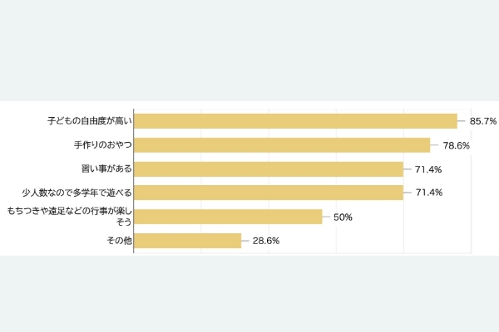Viewport: 499px width, 332px height.
Task: Click the chart's vertical axis line
Action: pyautogui.click(x=134, y=181)
